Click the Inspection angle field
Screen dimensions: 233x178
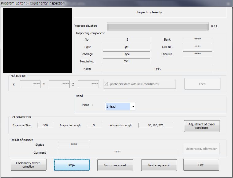pyautogui.click(x=94, y=125)
